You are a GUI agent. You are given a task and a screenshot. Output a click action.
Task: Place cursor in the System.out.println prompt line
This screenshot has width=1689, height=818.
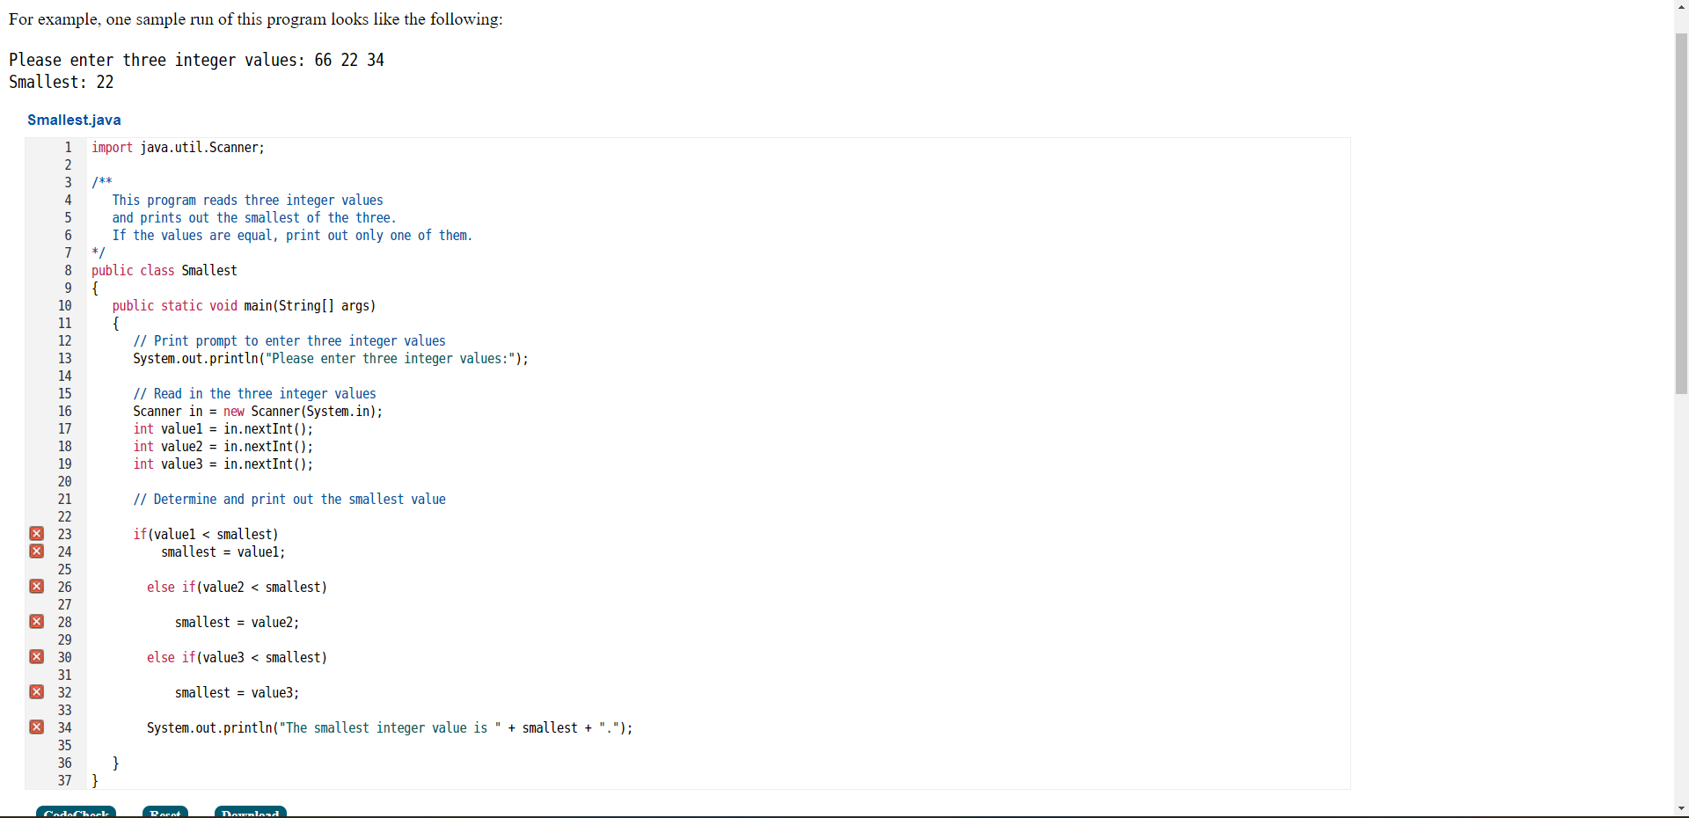pos(330,359)
